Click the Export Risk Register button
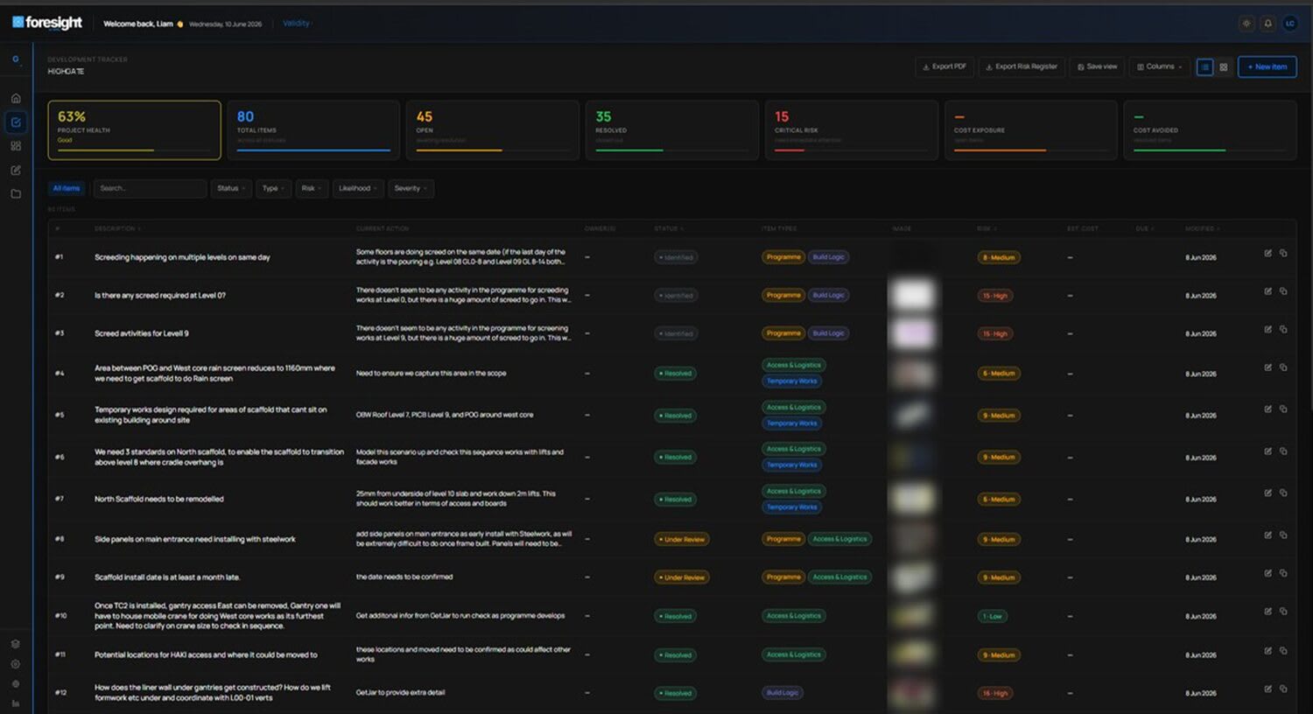Viewport: 1313px width, 714px height. (1022, 66)
